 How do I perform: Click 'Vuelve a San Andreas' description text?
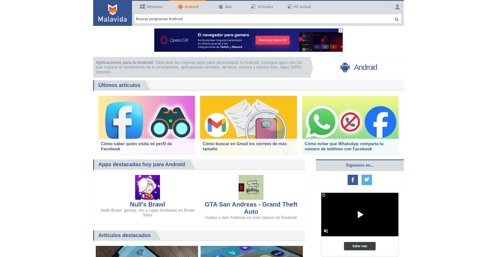[251, 218]
